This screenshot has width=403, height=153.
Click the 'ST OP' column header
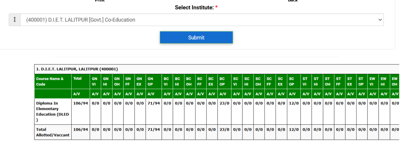(x=362, y=81)
